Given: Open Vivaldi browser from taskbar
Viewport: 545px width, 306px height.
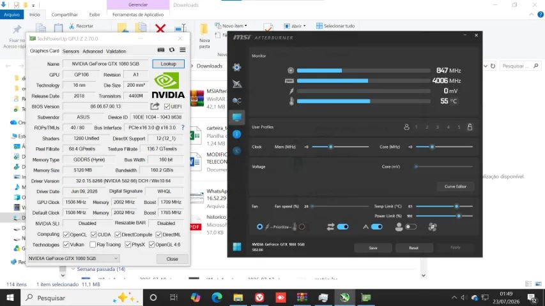Looking at the screenshot, I should pyautogui.click(x=259, y=298).
